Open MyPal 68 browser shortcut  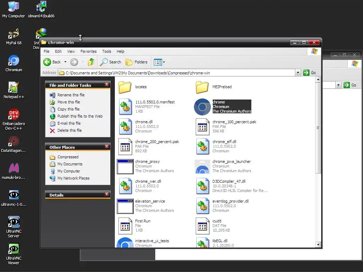(14, 36)
